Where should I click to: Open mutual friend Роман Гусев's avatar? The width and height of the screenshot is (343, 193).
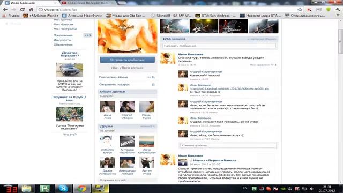(x=147, y=106)
